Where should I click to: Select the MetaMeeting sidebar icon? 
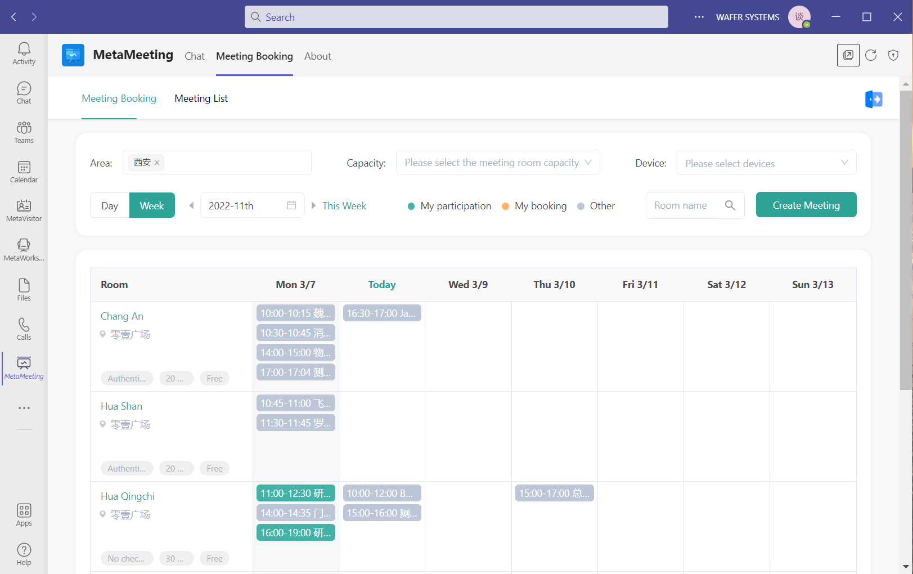pyautogui.click(x=24, y=368)
